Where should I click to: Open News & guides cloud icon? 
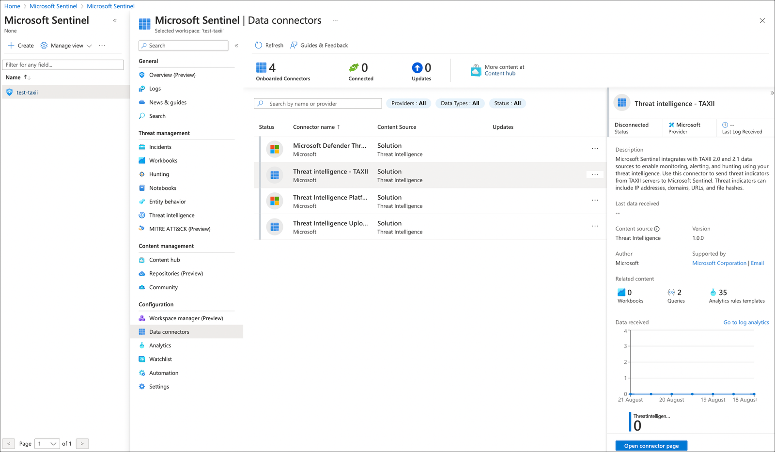click(x=142, y=102)
